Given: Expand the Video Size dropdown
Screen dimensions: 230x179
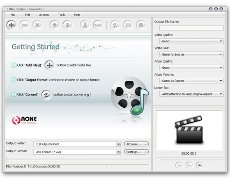Looking at the screenshot, I should (191, 54).
